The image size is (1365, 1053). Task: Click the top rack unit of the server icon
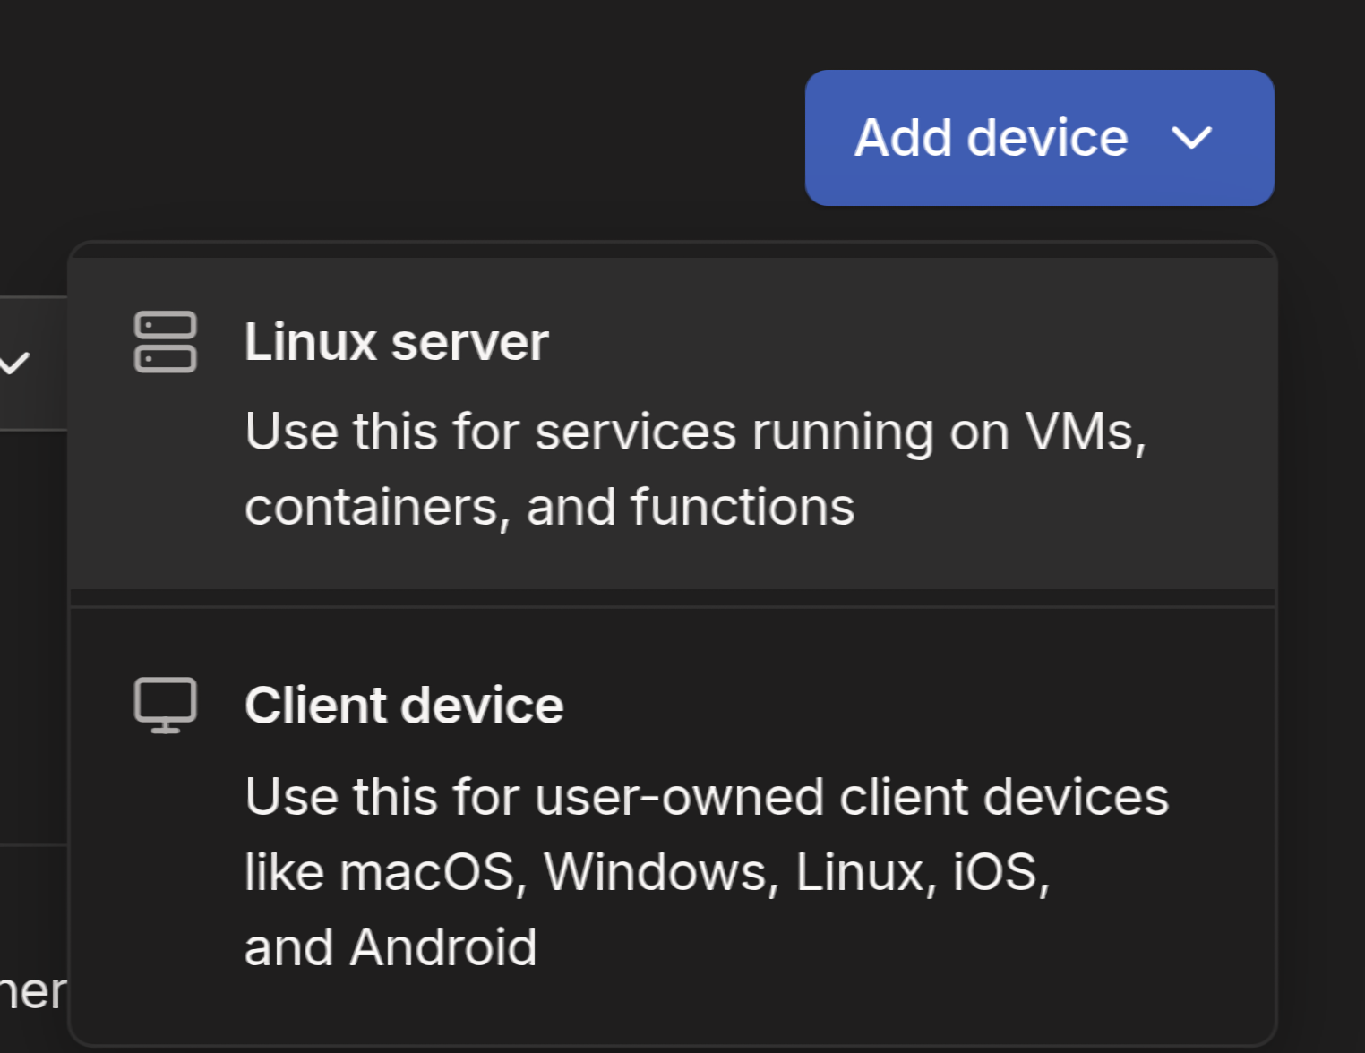coord(166,325)
